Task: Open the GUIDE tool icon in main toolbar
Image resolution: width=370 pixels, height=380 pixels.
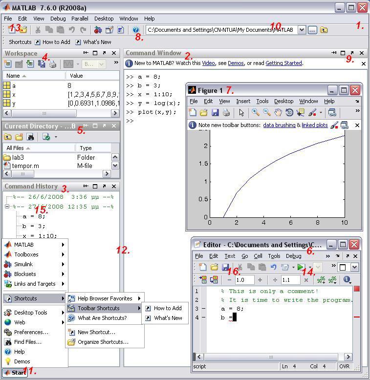Action: point(109,30)
